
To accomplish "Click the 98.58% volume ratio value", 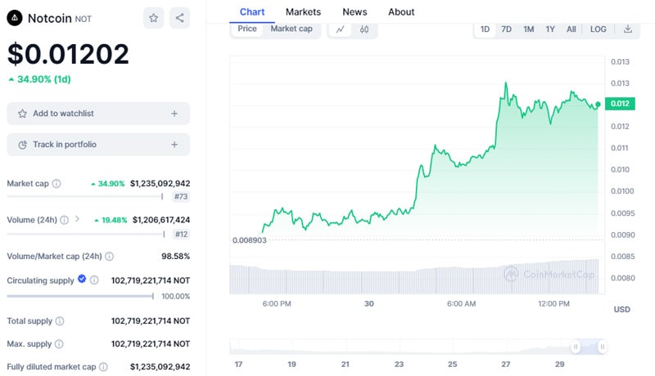I will (x=175, y=256).
